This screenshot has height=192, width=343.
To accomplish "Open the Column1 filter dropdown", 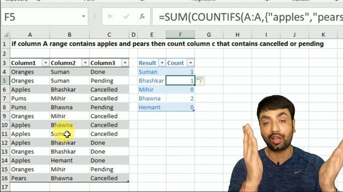I will click(x=46, y=63).
